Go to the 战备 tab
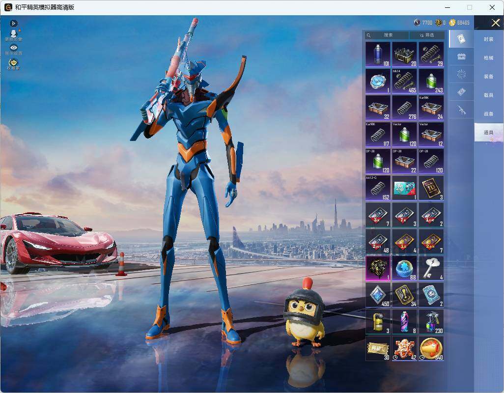504x393 pixels. (489, 114)
